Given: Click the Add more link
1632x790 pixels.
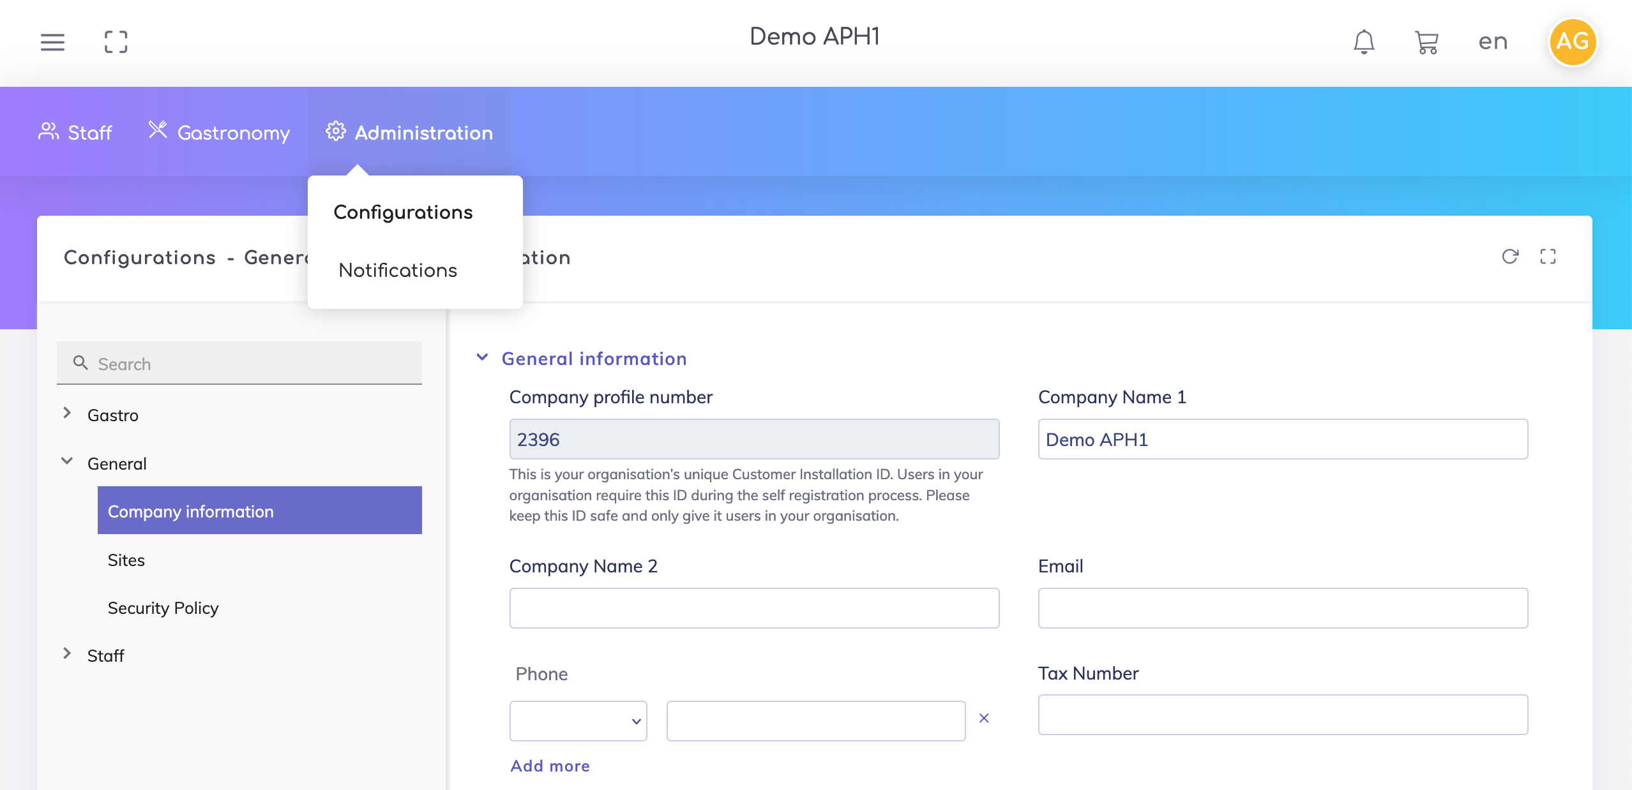Looking at the screenshot, I should 550,766.
